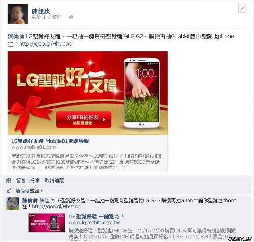Toggle 取消追蹤 to unfollow post

[x=54, y=180]
